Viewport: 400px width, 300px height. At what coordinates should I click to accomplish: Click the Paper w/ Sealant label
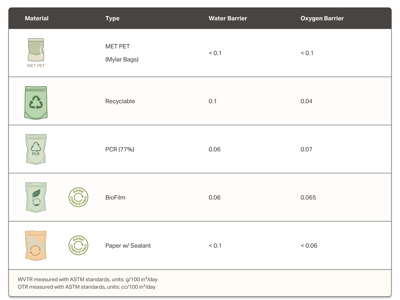pos(128,246)
